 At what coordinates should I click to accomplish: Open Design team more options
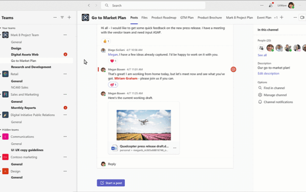(65, 171)
